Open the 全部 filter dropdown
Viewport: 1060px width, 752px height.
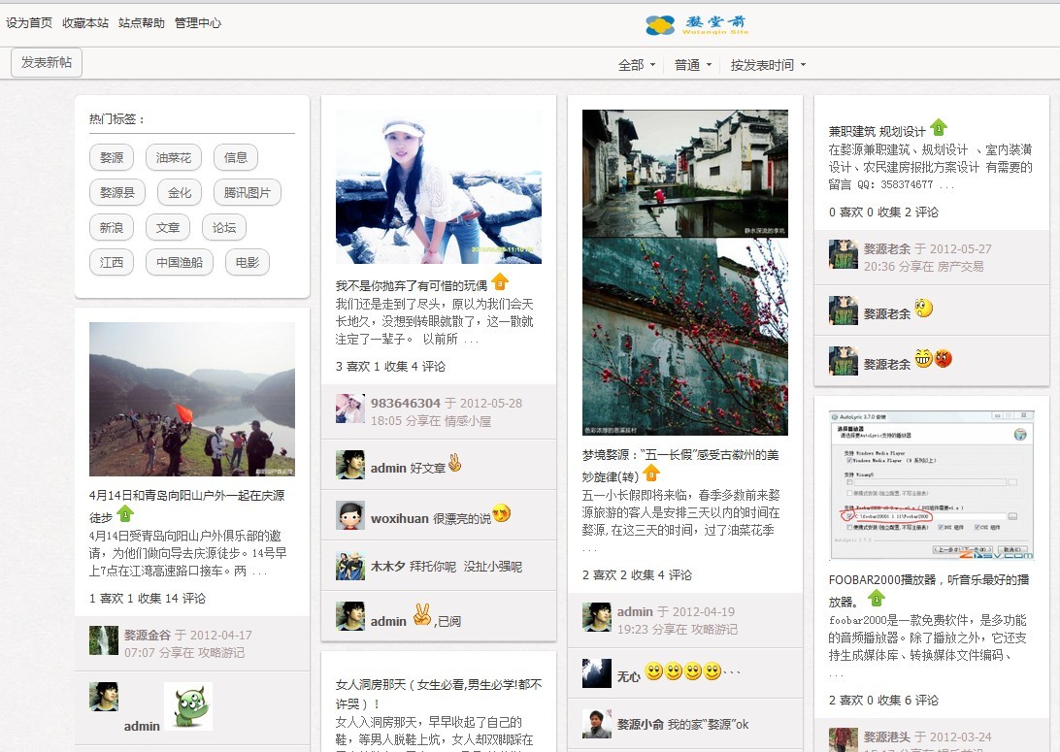point(637,65)
